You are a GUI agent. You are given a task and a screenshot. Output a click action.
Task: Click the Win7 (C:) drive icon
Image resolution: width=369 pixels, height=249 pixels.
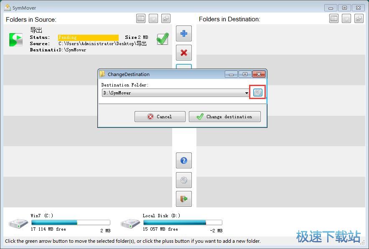pyautogui.click(x=18, y=223)
